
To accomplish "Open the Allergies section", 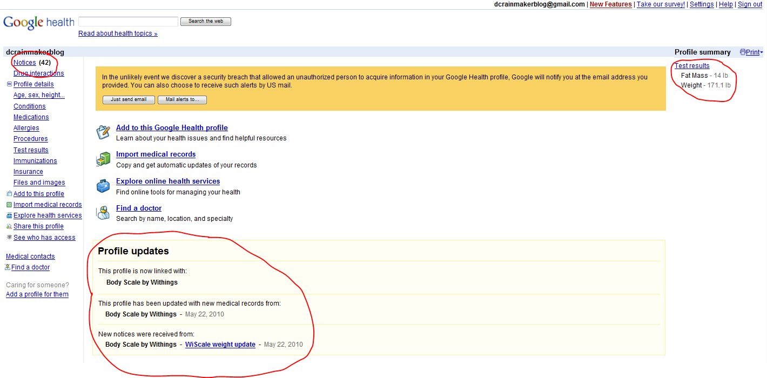I will 26,128.
